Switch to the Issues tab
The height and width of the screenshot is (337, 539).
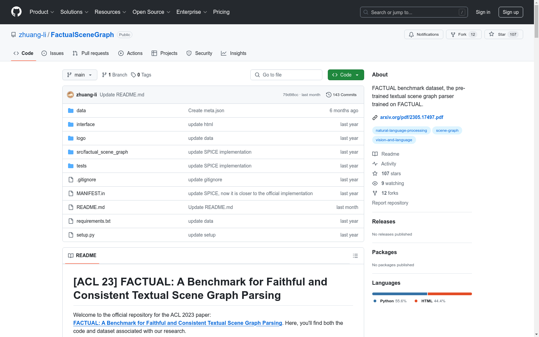click(53, 53)
